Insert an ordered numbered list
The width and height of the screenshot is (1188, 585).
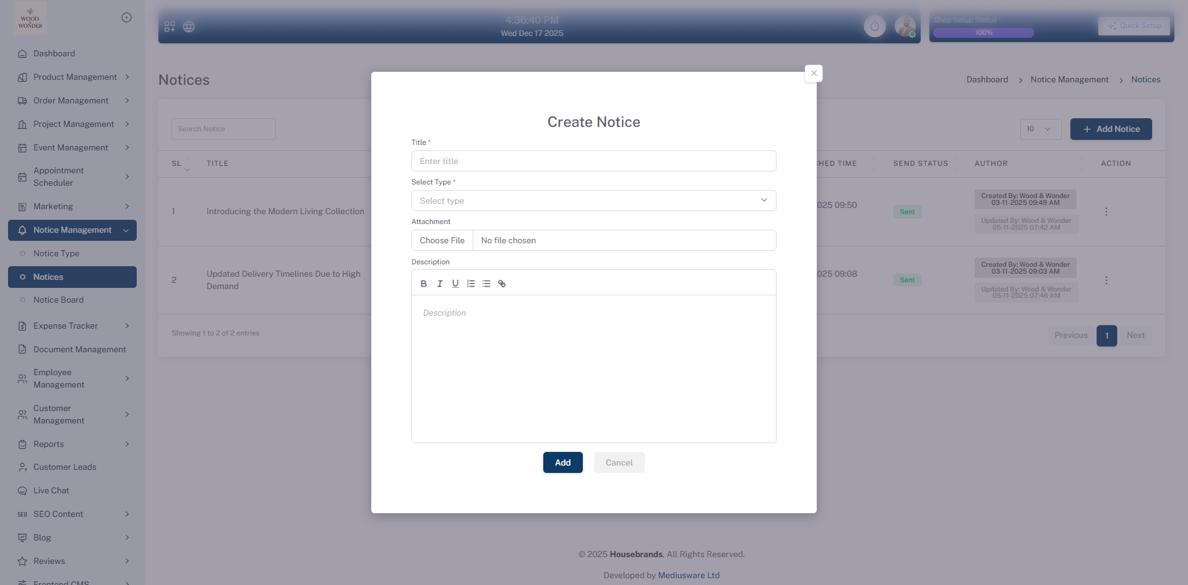[471, 284]
